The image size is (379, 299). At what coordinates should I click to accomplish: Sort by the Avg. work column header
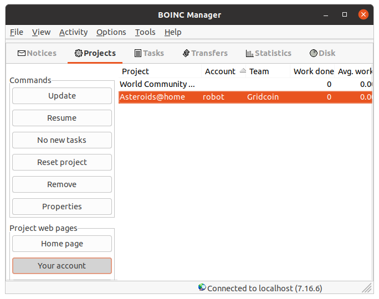pyautogui.click(x=354, y=71)
